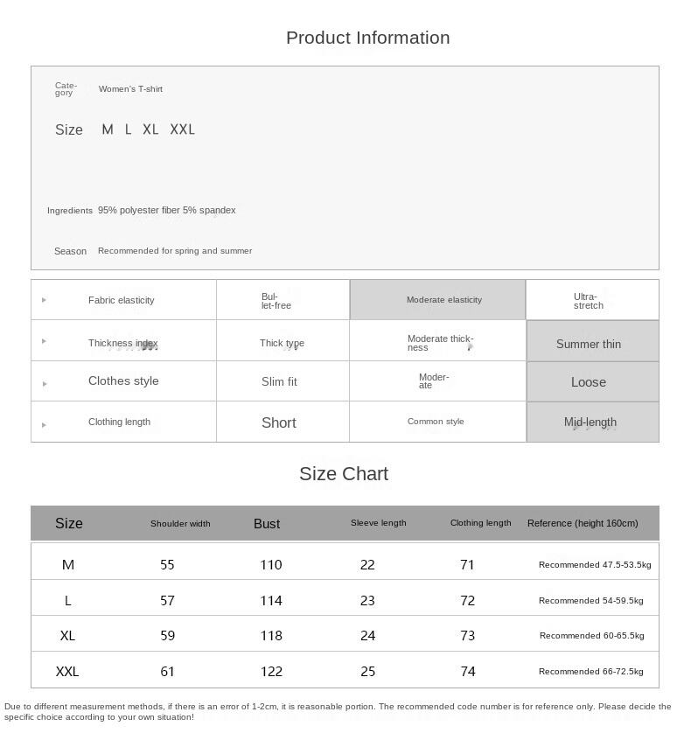Click the Reference (height 160cm) header
691x733 pixels.
point(583,523)
